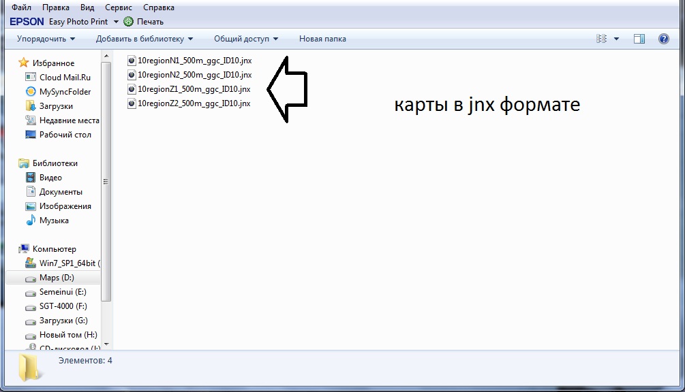685x392 pixels.
Task: Expand the Общий доступ dropdown
Action: tap(246, 39)
